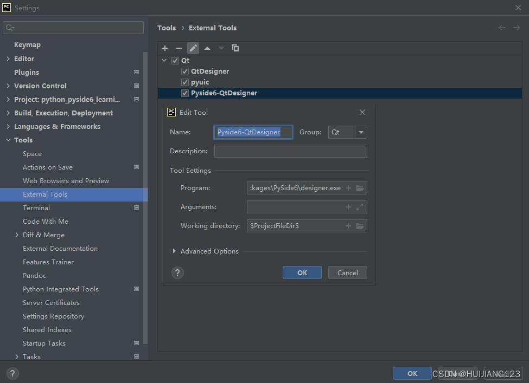Click the project-level icon next to Terminal
Viewport: 529px width, 383px height.
136,207
